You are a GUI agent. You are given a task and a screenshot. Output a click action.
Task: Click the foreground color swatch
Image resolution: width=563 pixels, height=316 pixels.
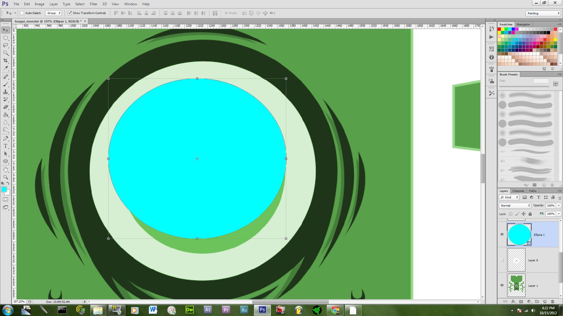(4, 190)
